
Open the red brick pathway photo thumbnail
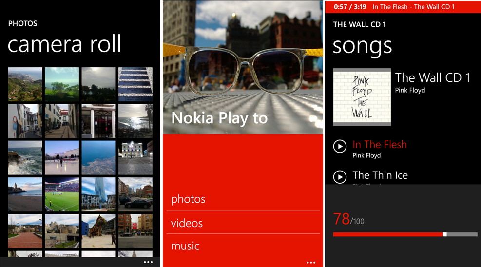coord(25,231)
